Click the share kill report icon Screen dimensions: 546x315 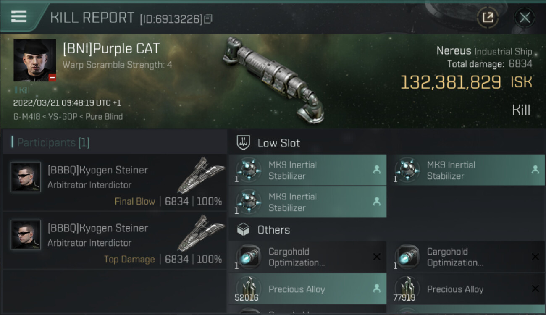point(488,18)
